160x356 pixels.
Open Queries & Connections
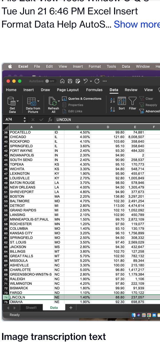click(82, 98)
